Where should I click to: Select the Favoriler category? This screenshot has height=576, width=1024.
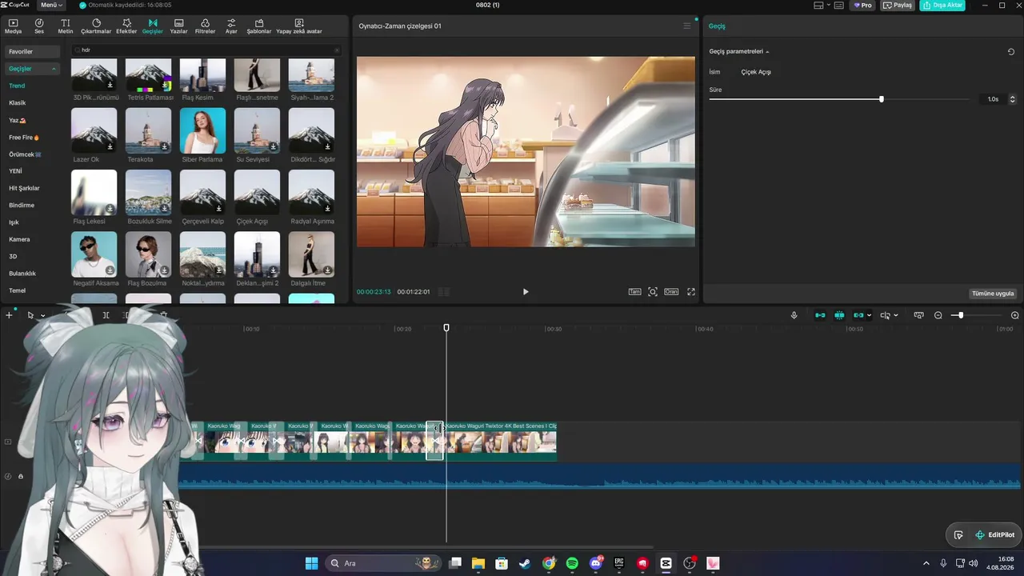(32, 52)
